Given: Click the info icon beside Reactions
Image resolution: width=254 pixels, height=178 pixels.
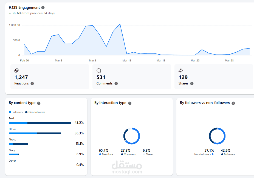Looking at the screenshot, I should coord(32,83).
